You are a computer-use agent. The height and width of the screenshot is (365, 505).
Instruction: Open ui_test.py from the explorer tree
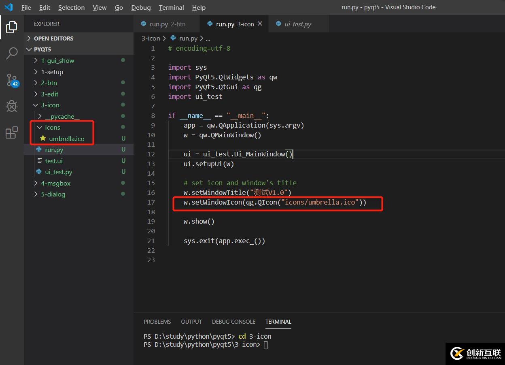click(x=79, y=172)
